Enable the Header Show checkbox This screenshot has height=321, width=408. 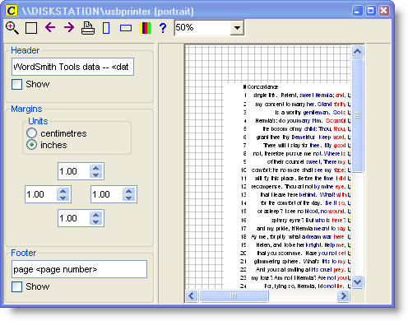pyautogui.click(x=16, y=85)
